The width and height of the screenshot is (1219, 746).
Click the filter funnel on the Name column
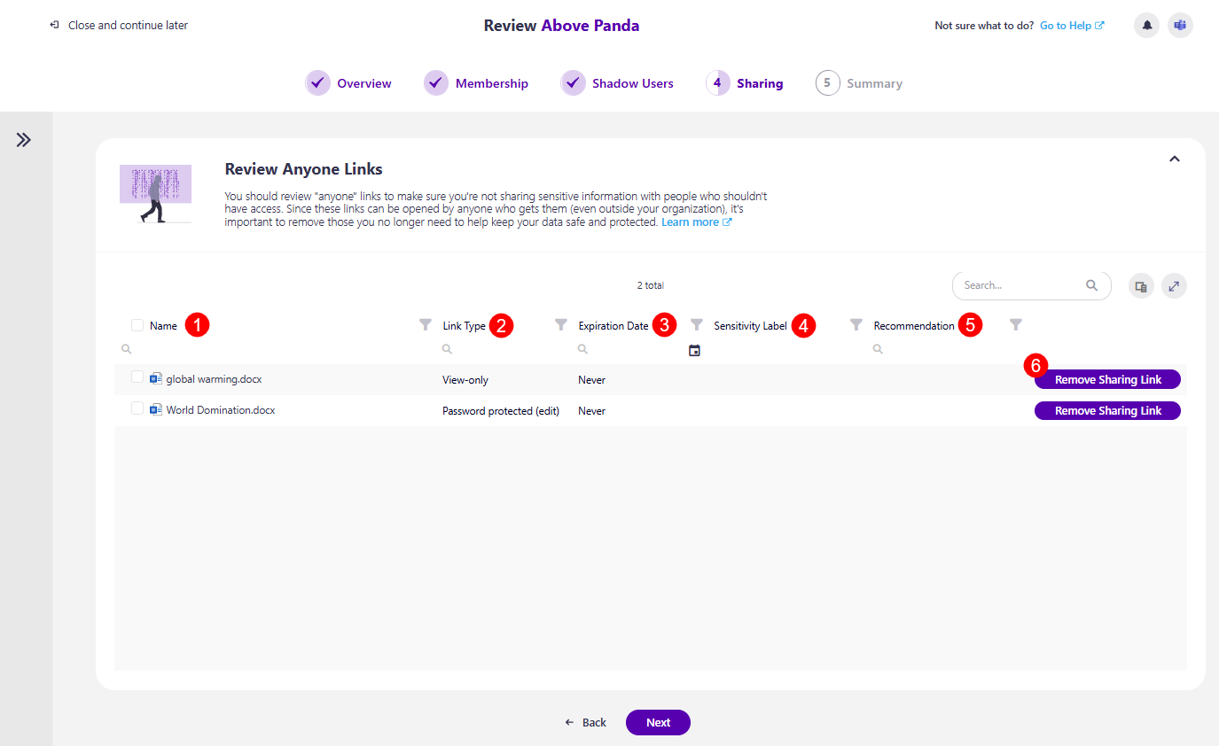click(426, 324)
